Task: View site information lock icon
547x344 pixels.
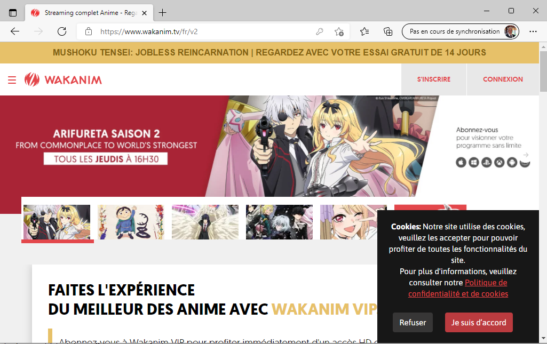Action: coord(89,31)
